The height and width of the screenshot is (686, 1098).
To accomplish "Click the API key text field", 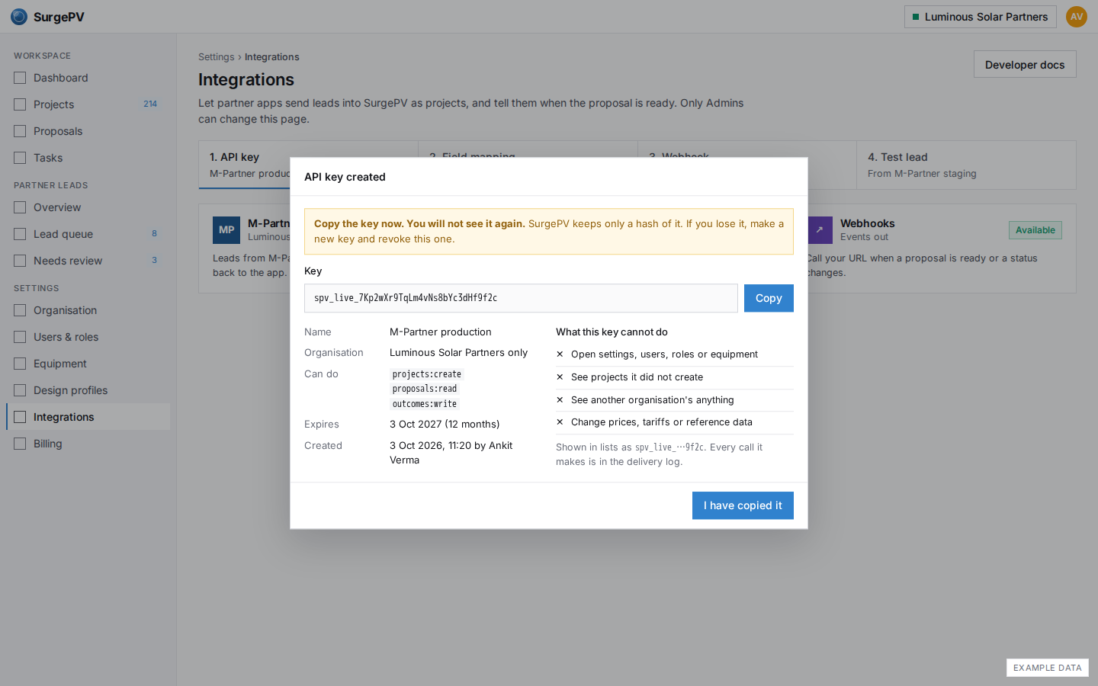I will click(521, 298).
